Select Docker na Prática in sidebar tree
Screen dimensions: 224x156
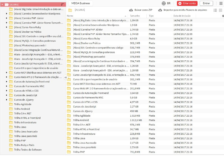click(27, 32)
